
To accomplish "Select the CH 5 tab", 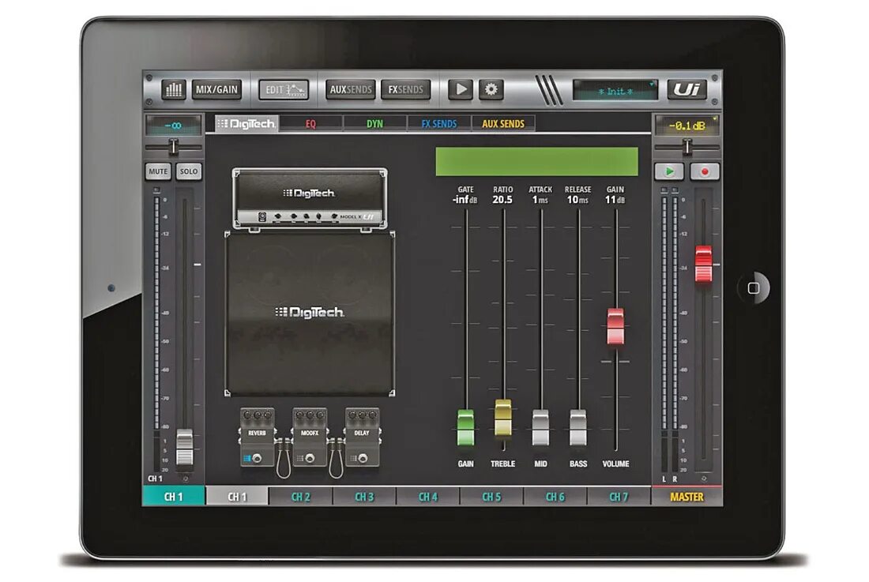I will point(491,496).
